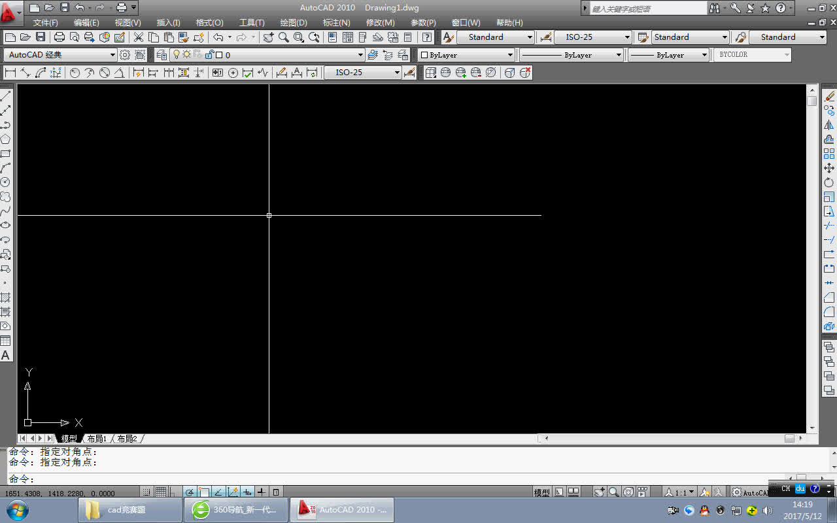Viewport: 837px width, 523px height.
Task: Open the 视图(V) menu
Action: [x=128, y=23]
